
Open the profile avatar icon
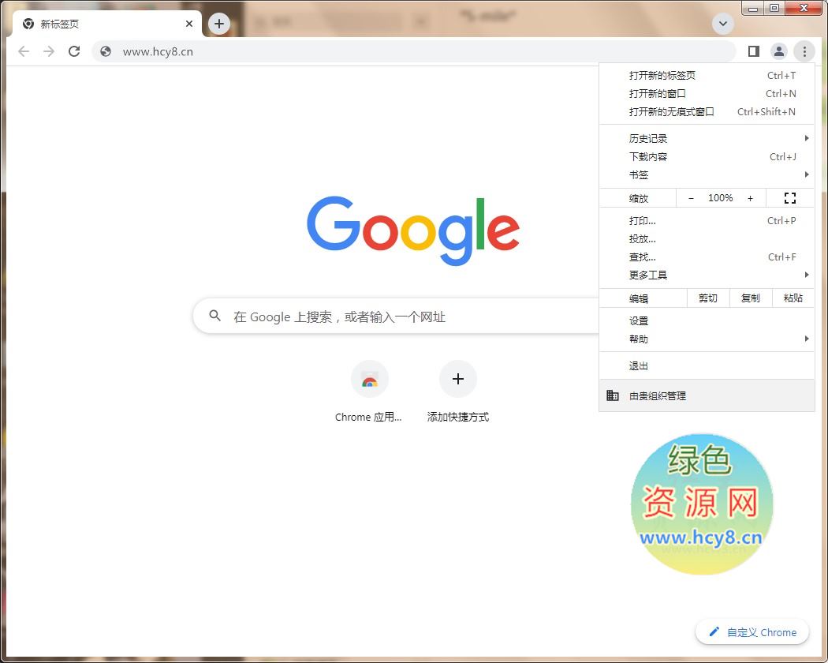779,51
